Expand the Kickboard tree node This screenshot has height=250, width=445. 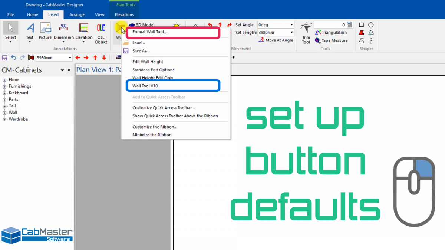(x=5, y=93)
